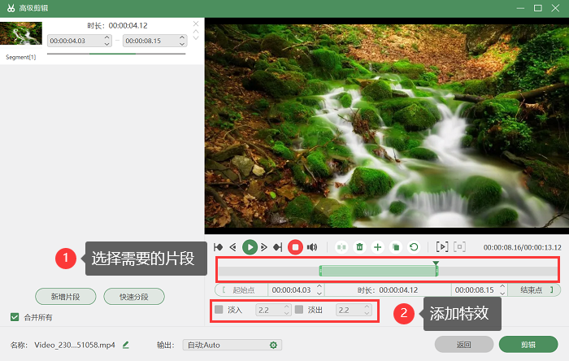Play the video preview
569x361 pixels.
click(x=250, y=247)
